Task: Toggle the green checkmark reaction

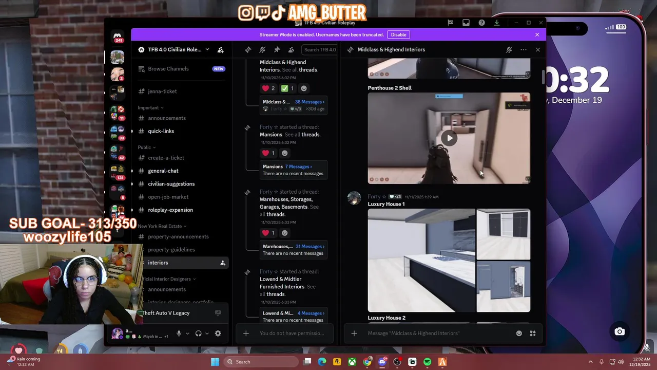Action: tap(287, 88)
